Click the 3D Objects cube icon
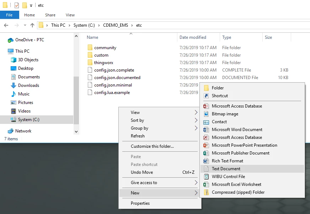This screenshot has height=214, width=310. (14, 60)
